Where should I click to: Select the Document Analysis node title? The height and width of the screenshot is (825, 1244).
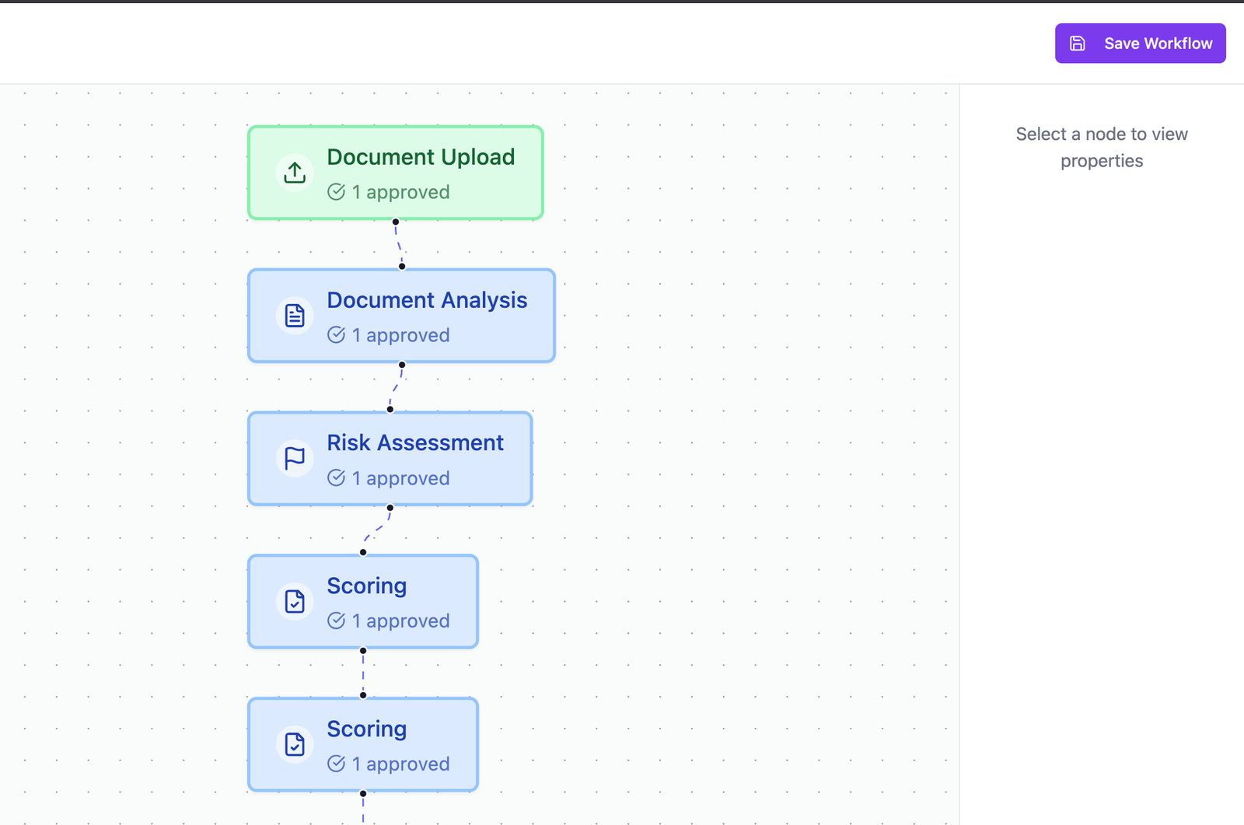tap(427, 300)
